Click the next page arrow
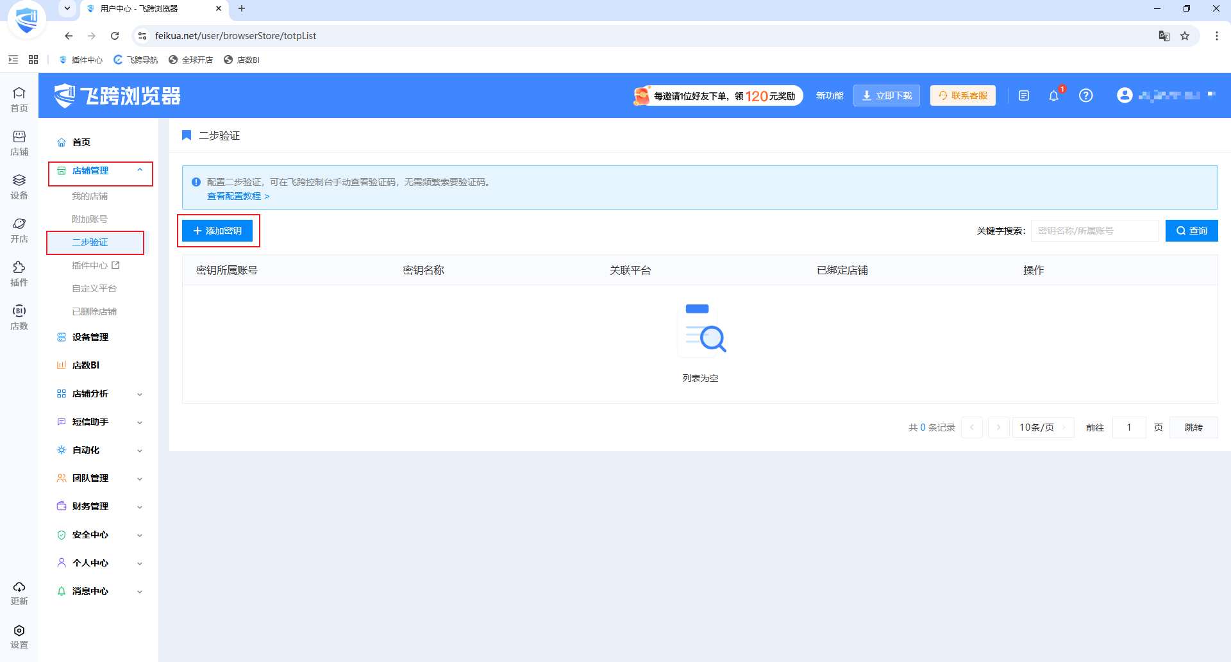The height and width of the screenshot is (662, 1231). (x=999, y=427)
